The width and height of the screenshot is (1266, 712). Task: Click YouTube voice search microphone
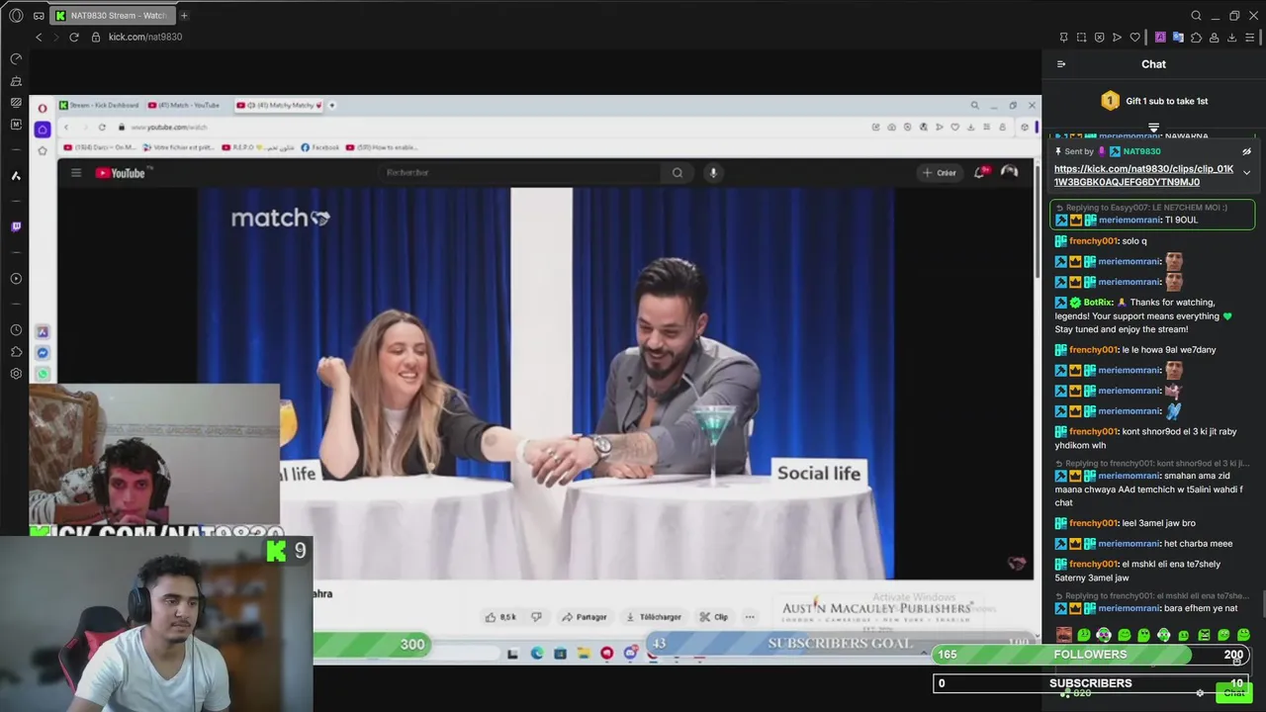tap(712, 173)
